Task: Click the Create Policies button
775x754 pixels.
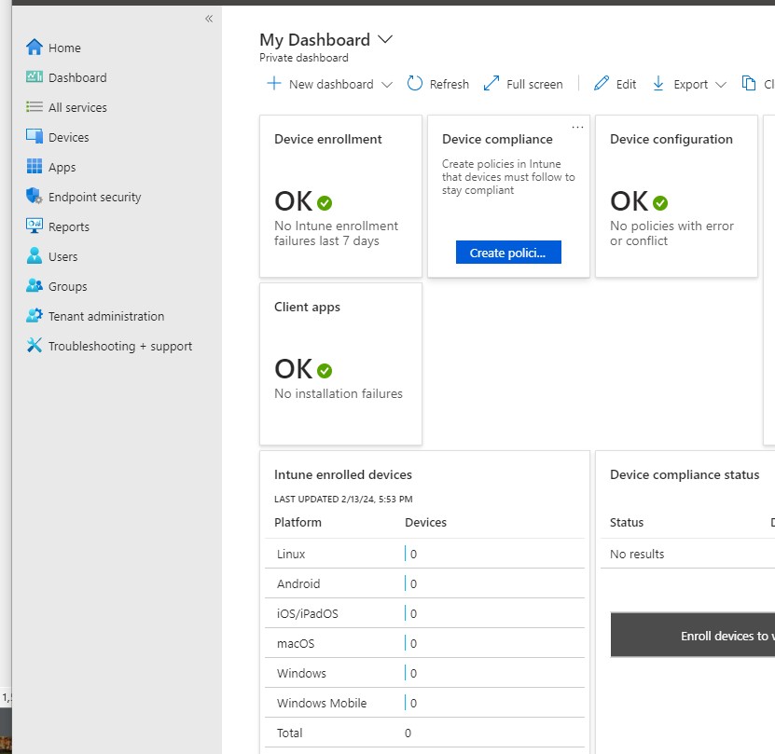Action: point(508,252)
